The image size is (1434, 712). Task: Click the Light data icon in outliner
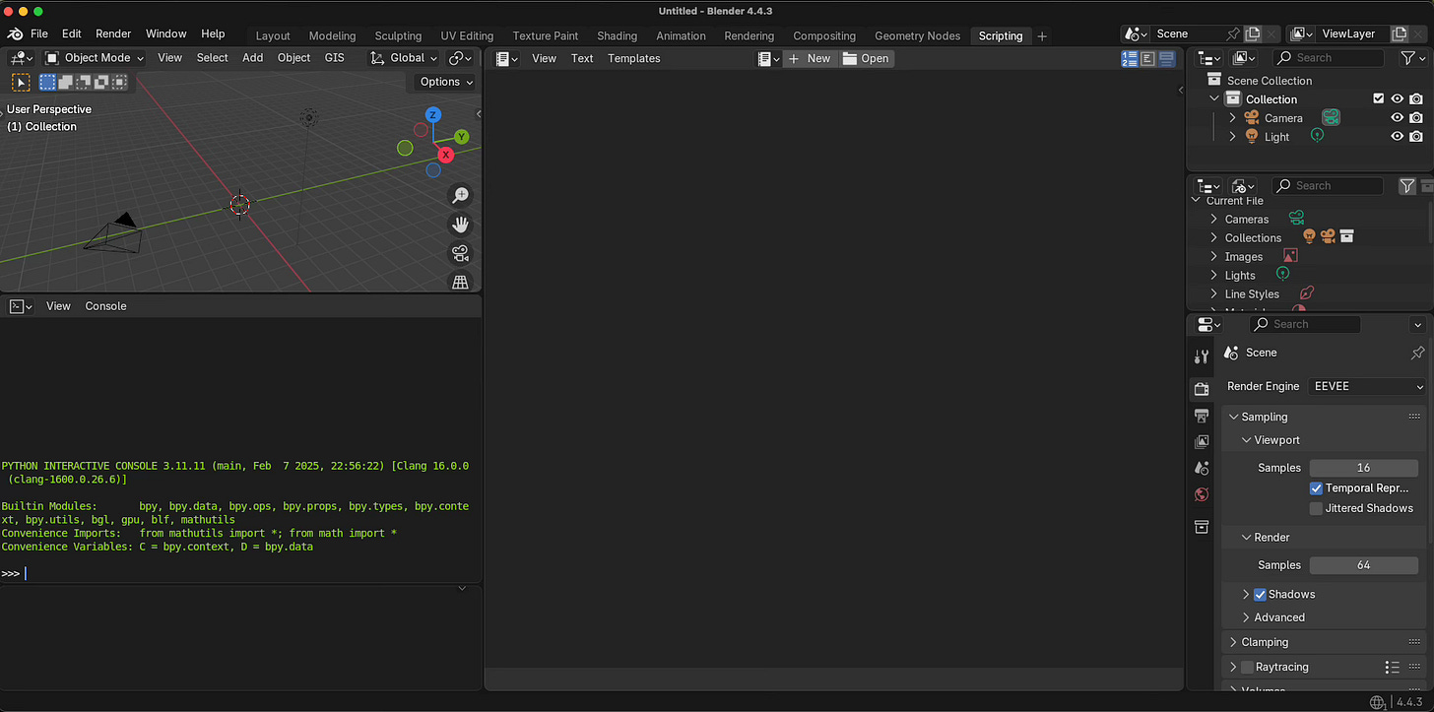[x=1317, y=136]
